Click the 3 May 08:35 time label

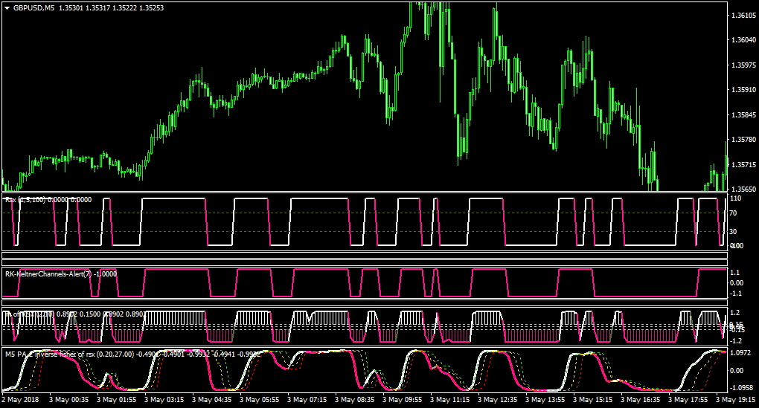[355, 400]
